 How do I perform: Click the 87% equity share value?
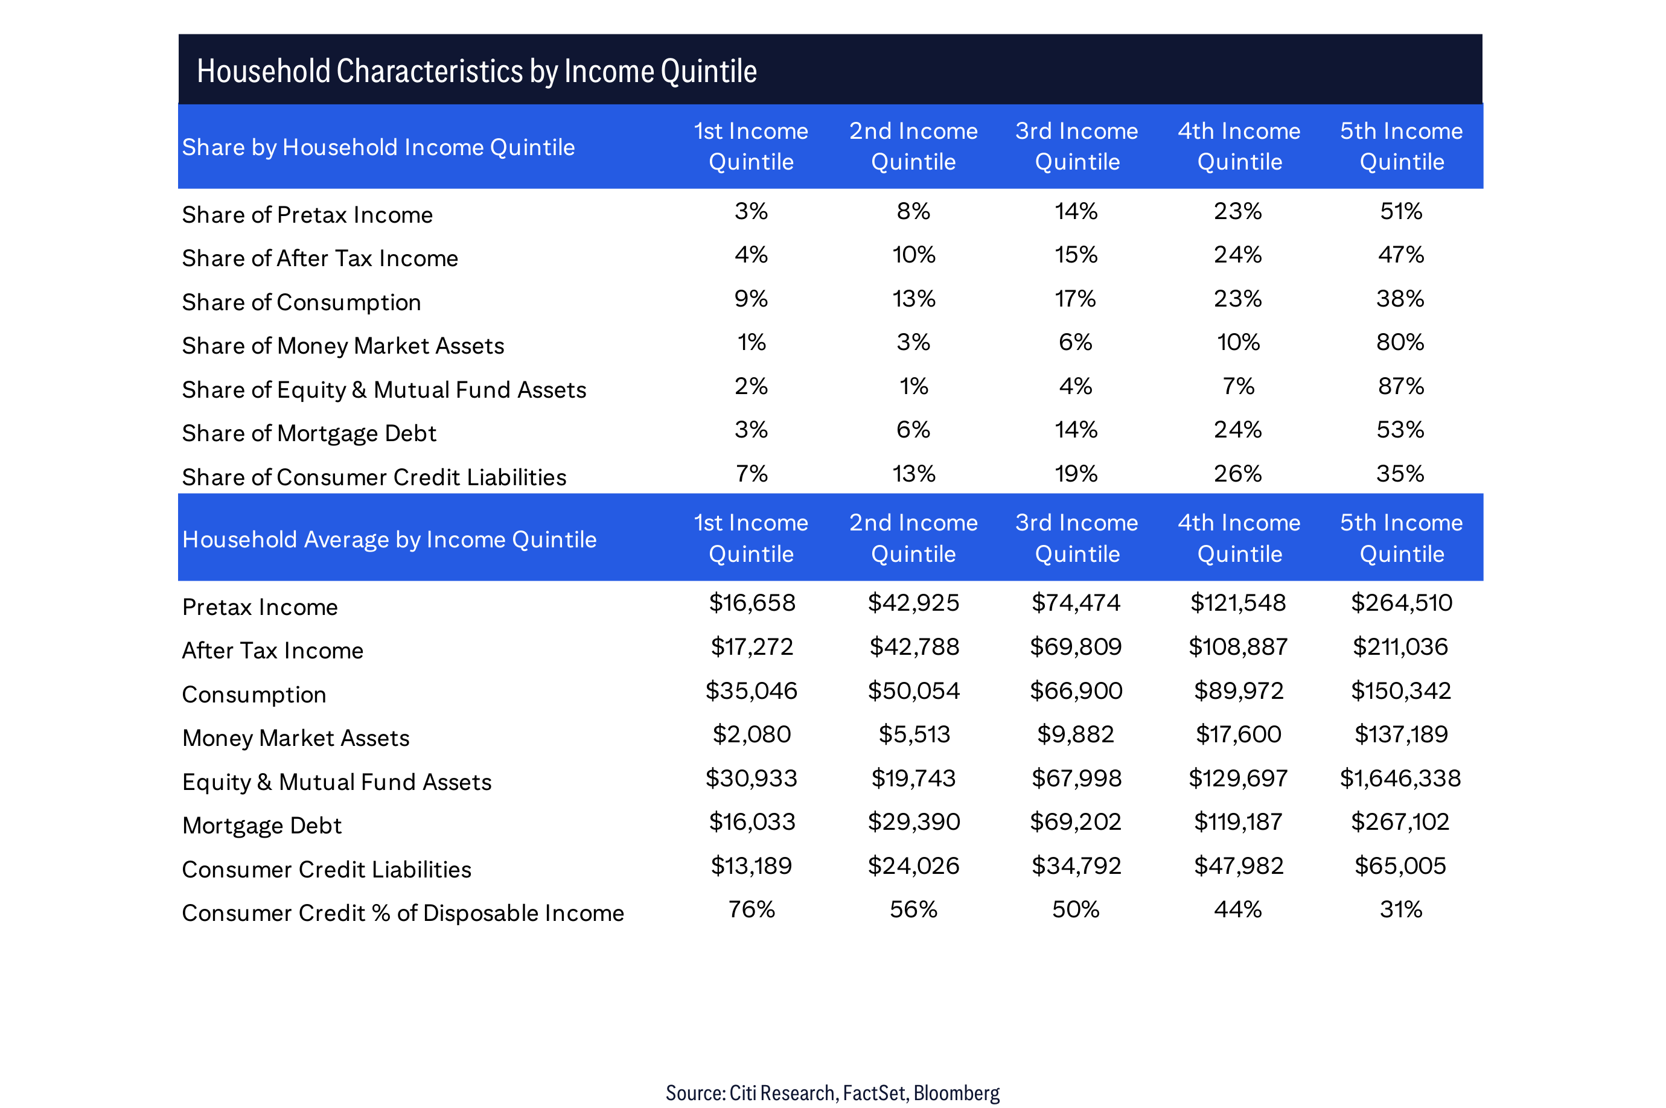[1401, 386]
